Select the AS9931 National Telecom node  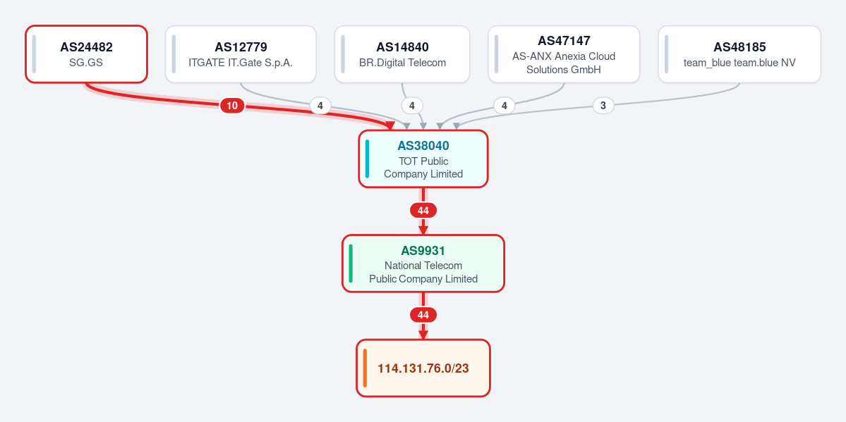[423, 263]
